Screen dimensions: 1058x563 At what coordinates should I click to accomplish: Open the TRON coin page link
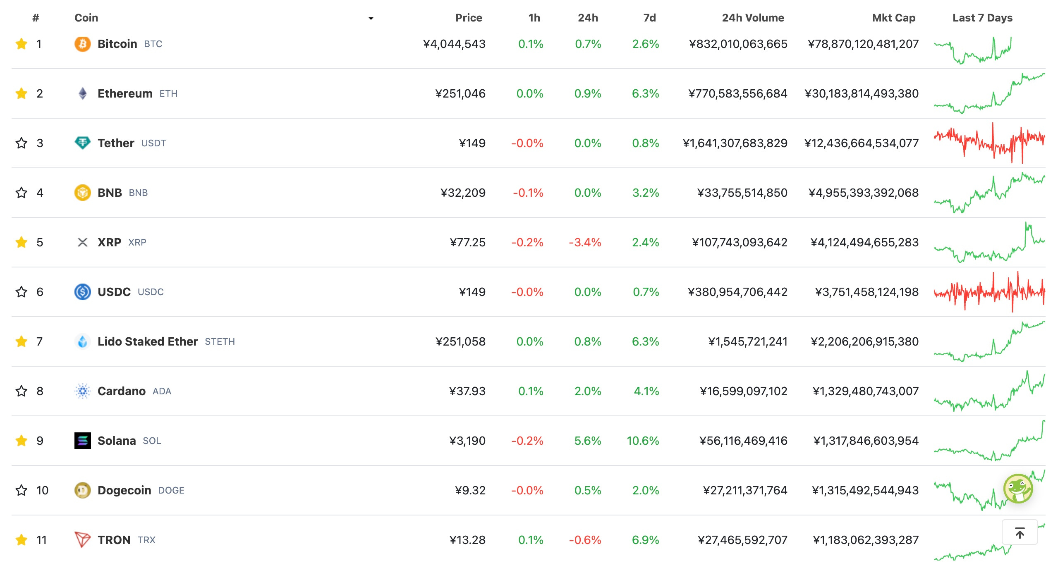[114, 540]
